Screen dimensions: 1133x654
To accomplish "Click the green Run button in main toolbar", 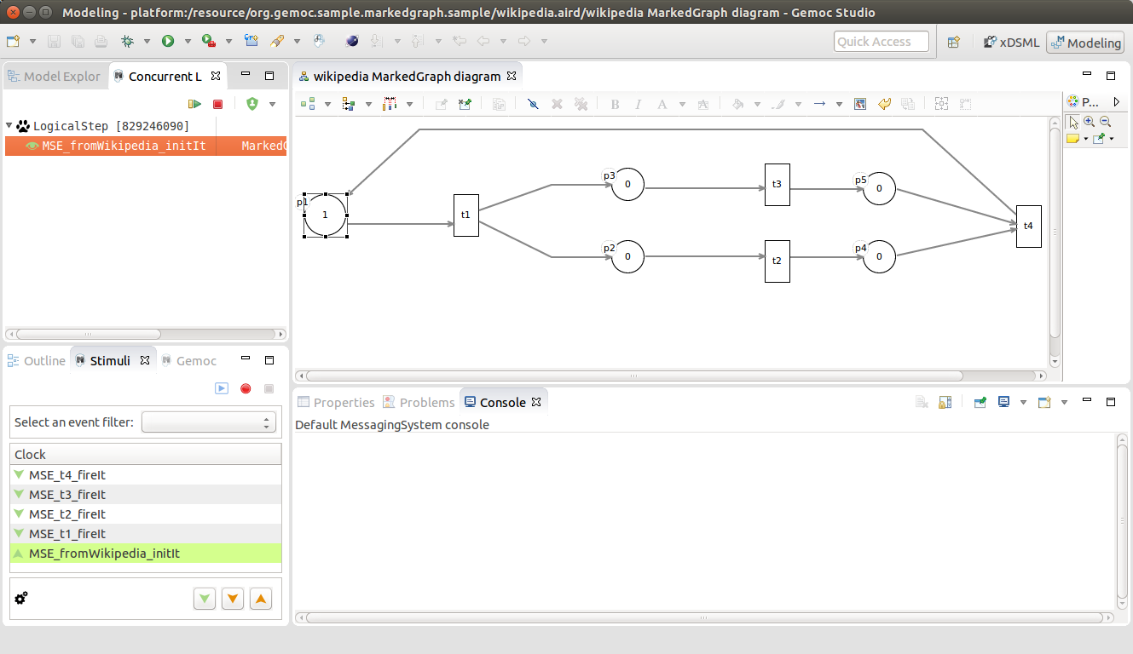I will coord(168,41).
